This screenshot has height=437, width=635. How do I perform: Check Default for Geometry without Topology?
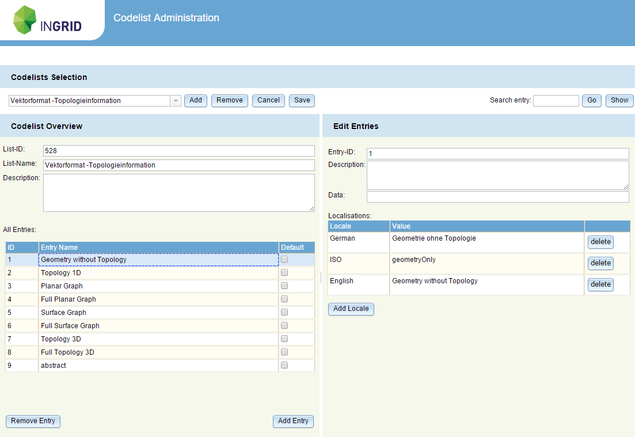(x=284, y=259)
